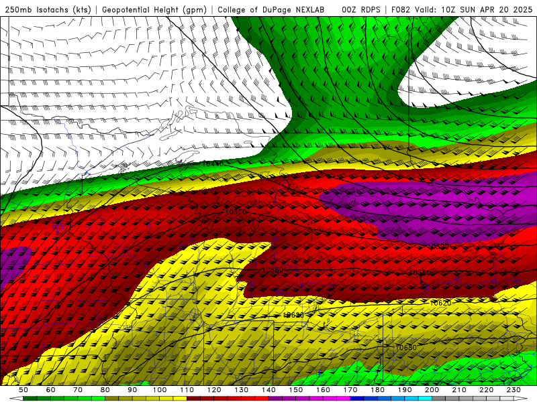Click the 110 knot legend label
The width and height of the screenshot is (537, 402).
tap(187, 390)
